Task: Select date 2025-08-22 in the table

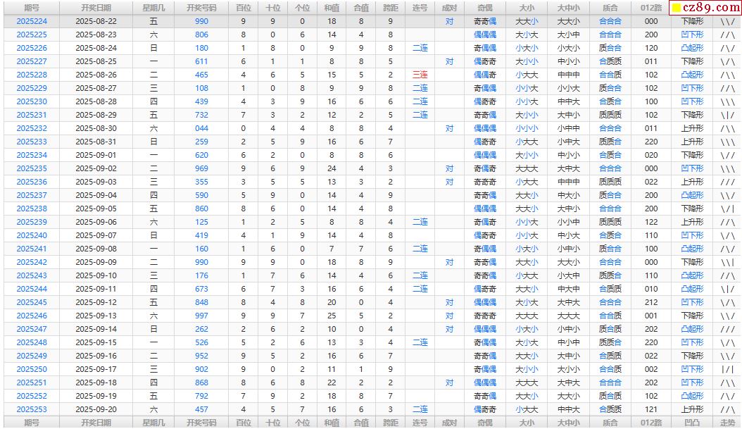Action: point(96,21)
